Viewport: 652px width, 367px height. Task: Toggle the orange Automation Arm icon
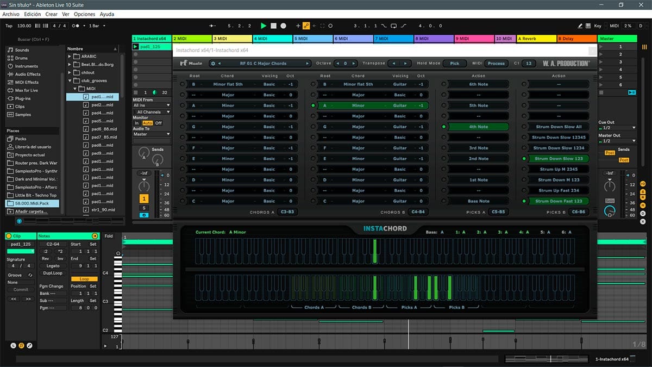(x=306, y=26)
